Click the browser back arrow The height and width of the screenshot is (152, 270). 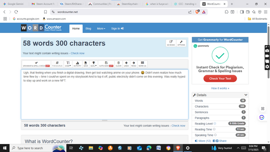click(x=5, y=12)
